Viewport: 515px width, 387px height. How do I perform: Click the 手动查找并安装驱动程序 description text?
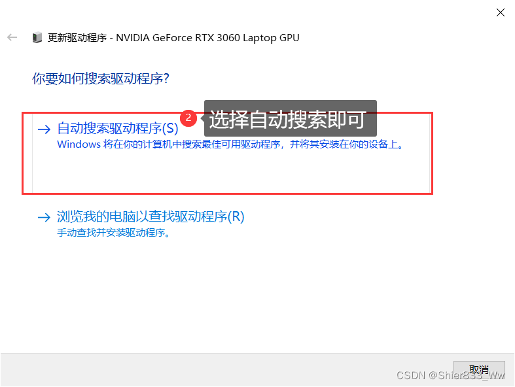114,233
